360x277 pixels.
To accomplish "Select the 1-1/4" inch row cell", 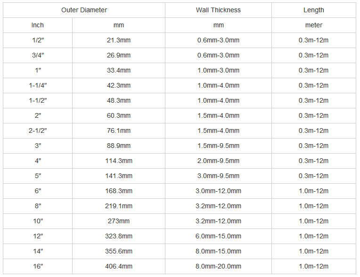I will click(38, 85).
